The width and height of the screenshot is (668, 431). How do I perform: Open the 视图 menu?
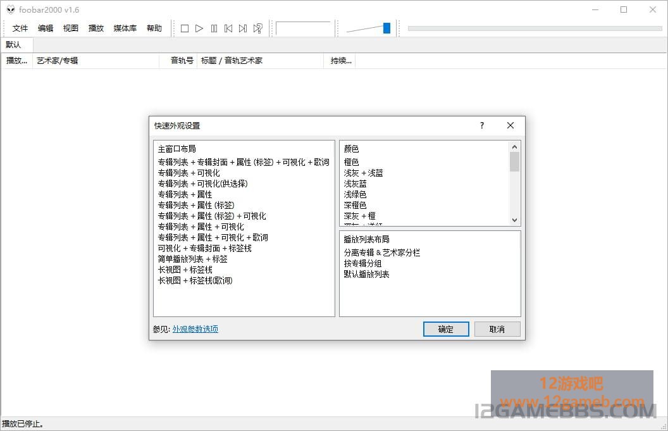click(x=71, y=28)
